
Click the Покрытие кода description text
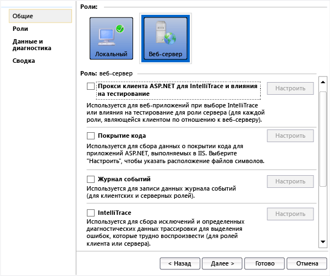point(175,154)
